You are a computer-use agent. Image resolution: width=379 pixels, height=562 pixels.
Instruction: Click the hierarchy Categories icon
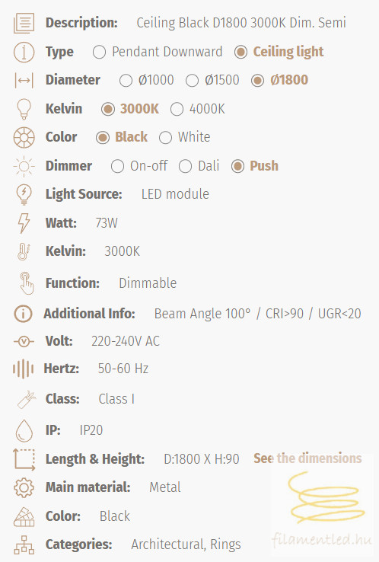pos(24,544)
